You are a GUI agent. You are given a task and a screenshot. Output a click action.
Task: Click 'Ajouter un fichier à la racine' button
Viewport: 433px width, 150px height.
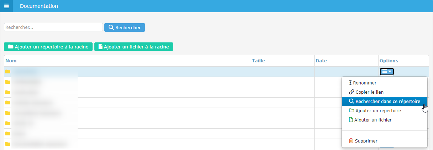pyautogui.click(x=134, y=47)
